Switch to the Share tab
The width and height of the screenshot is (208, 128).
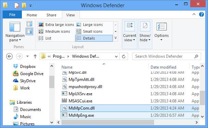51,15
